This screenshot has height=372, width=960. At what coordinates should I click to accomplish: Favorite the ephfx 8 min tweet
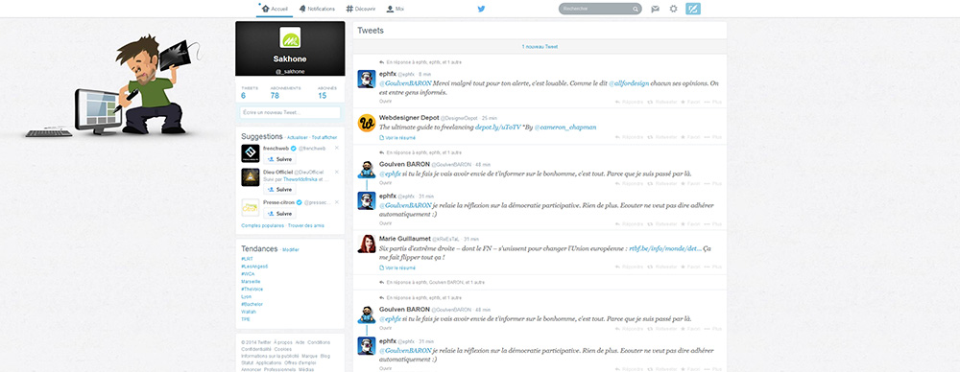[690, 103]
